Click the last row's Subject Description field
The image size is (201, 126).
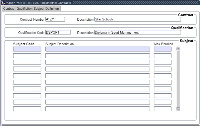click(97, 109)
